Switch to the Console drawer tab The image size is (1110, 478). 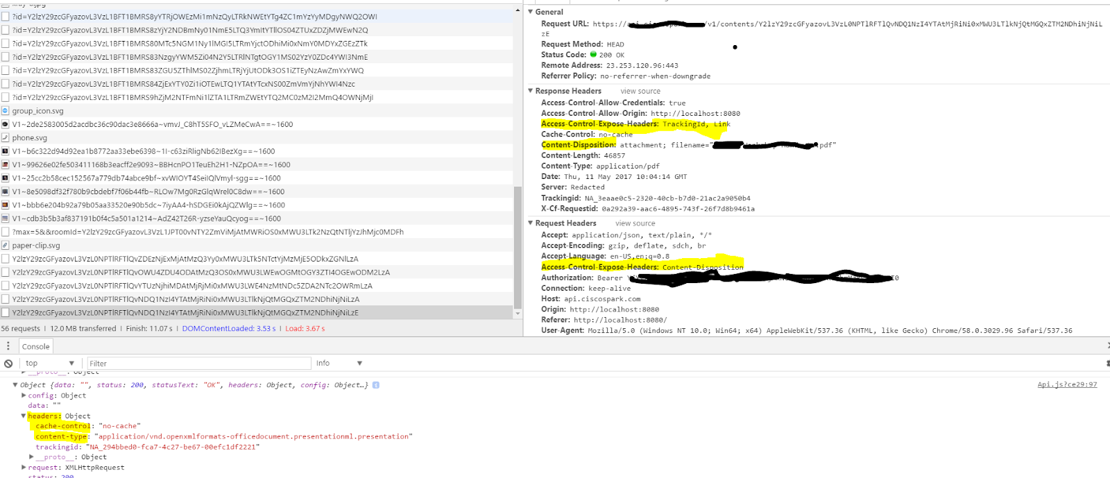tap(36, 347)
